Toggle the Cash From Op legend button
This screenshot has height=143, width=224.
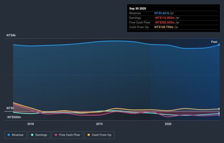[x=99, y=135]
